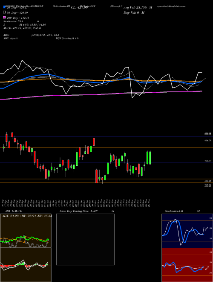Open the MACD histogram chart panel
The image size is (213, 282).
click(26, 265)
